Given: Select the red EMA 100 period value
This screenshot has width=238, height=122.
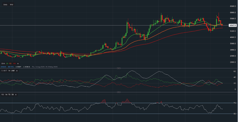Looking at the screenshot, I should click(x=14, y=64).
